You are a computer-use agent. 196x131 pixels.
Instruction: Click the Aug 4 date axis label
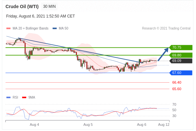(x=34, y=125)
